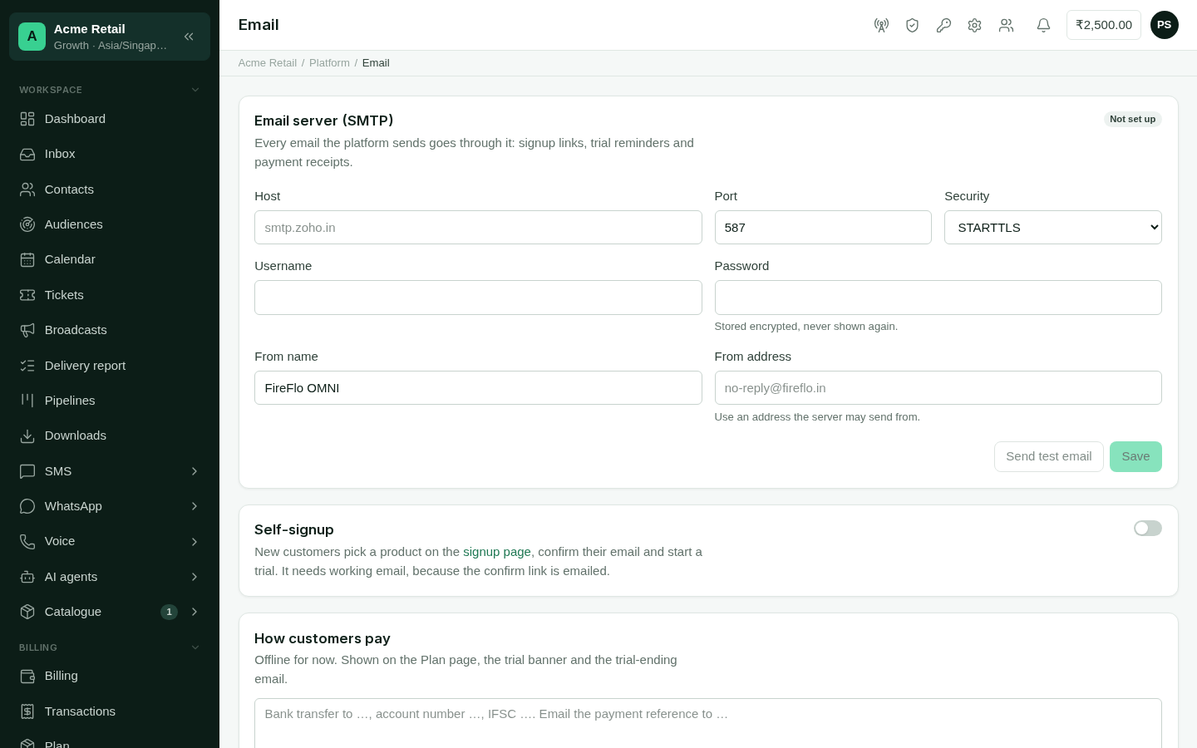Collapse the Billing section header

point(110,647)
